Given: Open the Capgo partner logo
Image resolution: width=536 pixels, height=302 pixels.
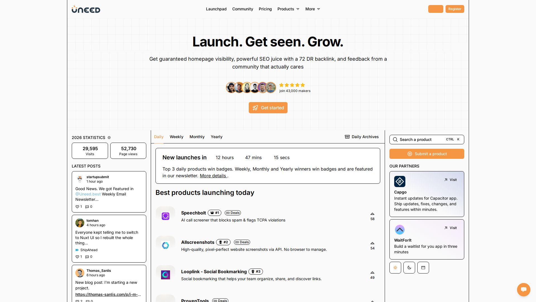Looking at the screenshot, I should pos(399,181).
